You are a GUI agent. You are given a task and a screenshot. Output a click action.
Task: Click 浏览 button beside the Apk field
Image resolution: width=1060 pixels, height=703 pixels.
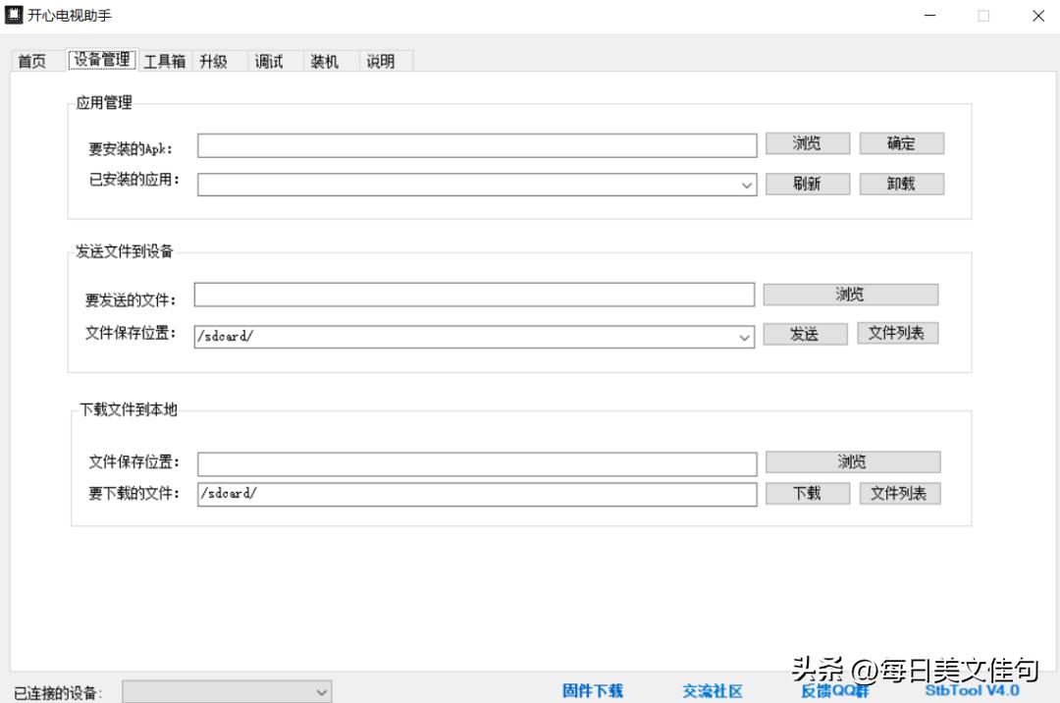pyautogui.click(x=807, y=143)
